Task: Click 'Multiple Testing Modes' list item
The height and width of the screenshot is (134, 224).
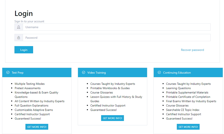Action: pyautogui.click(x=30, y=84)
